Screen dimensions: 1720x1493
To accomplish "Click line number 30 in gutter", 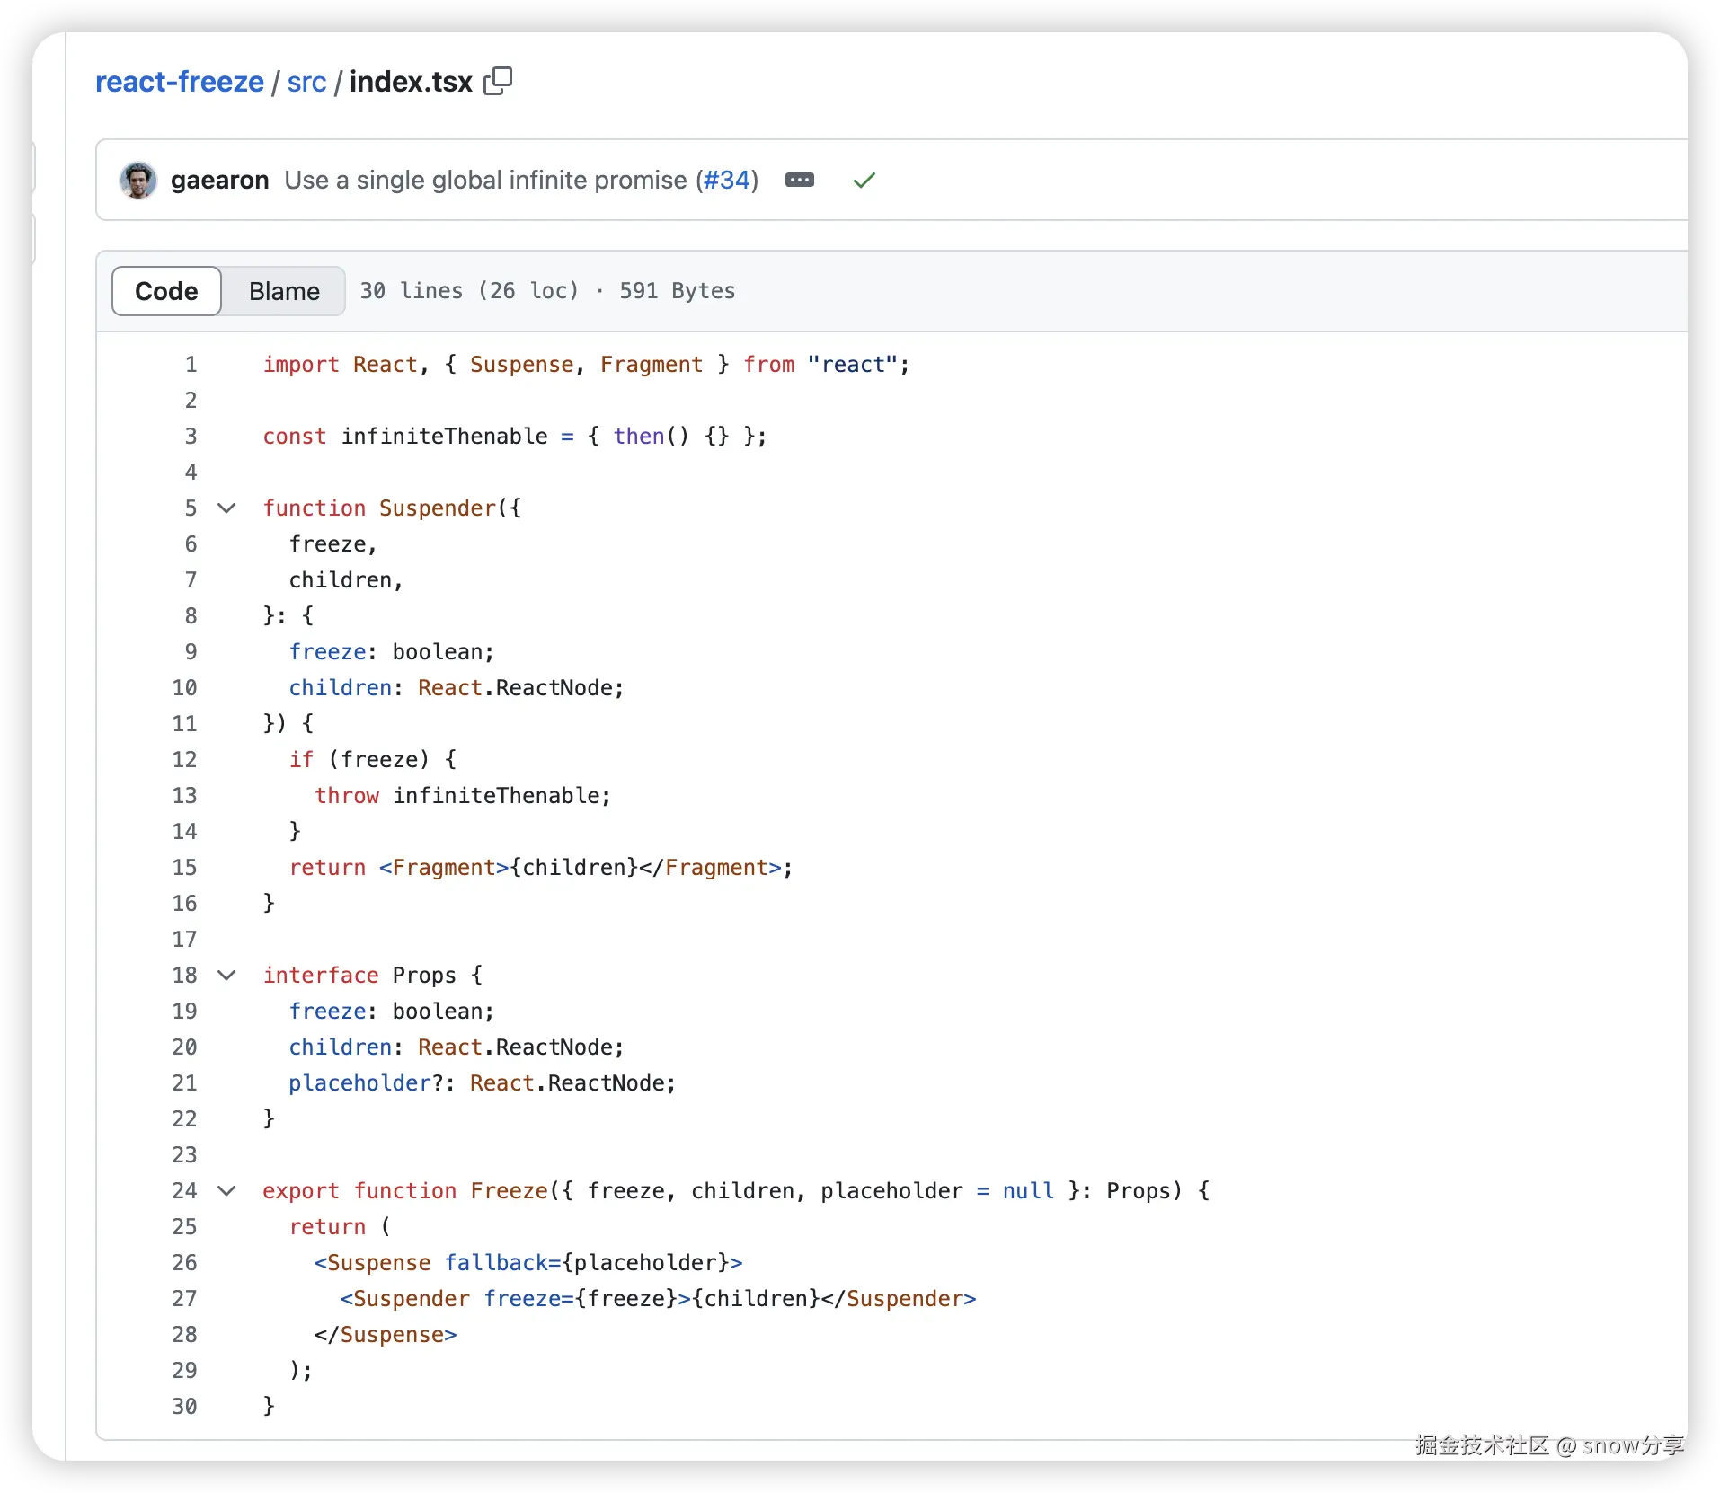I will [184, 1407].
